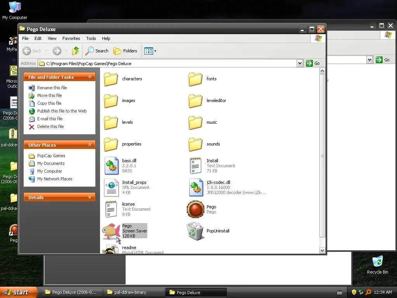Click Go in the background window
397x298 pixels.
[383, 60]
